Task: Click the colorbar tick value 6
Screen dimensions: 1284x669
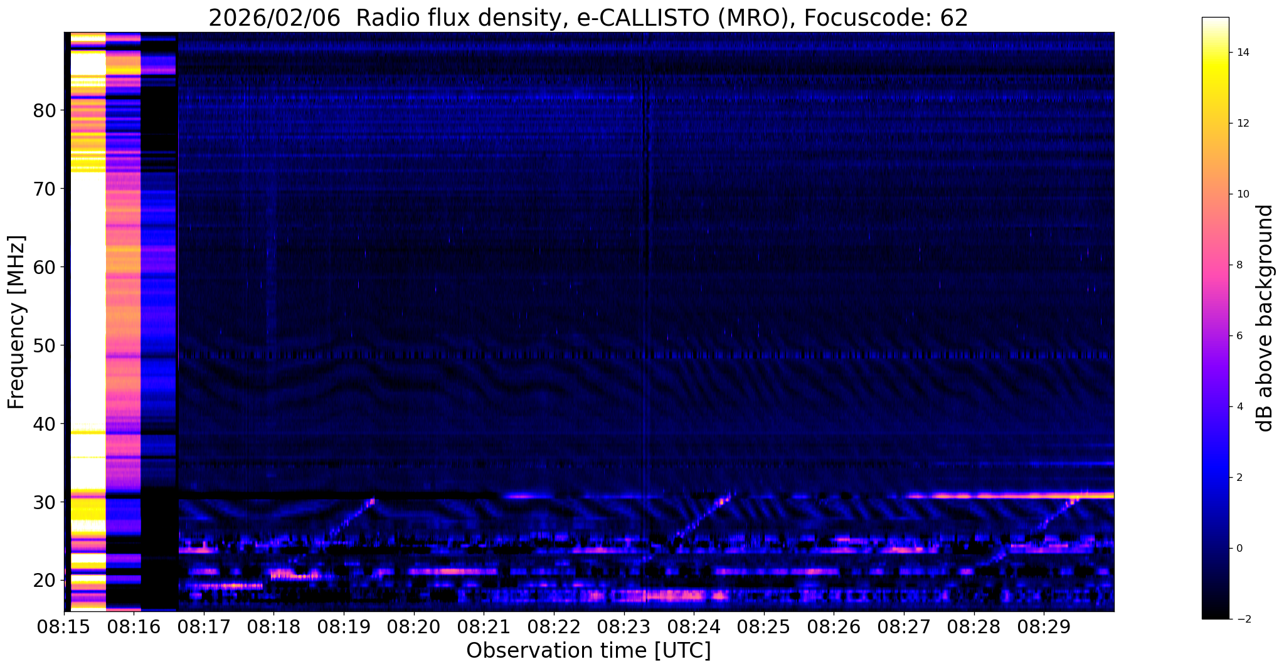Action: point(1239,336)
